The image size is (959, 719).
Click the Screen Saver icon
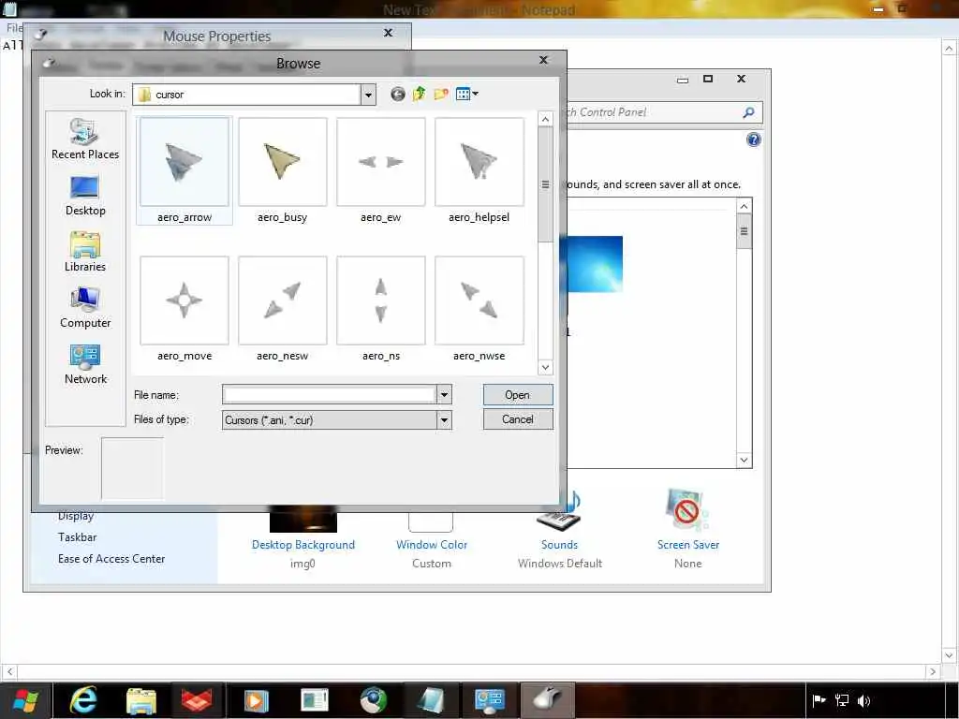pyautogui.click(x=686, y=510)
